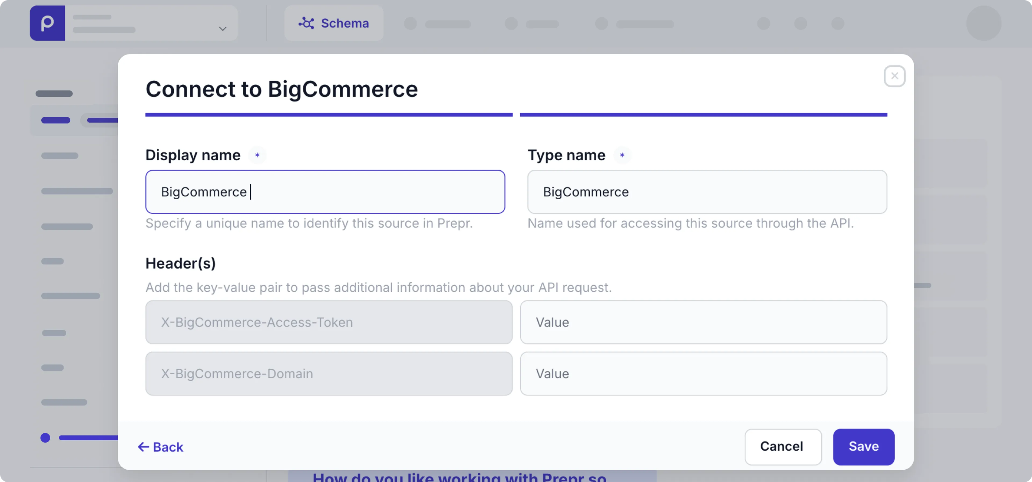Click the schema network icon beside 'Schema' label
1032x482 pixels.
point(307,23)
